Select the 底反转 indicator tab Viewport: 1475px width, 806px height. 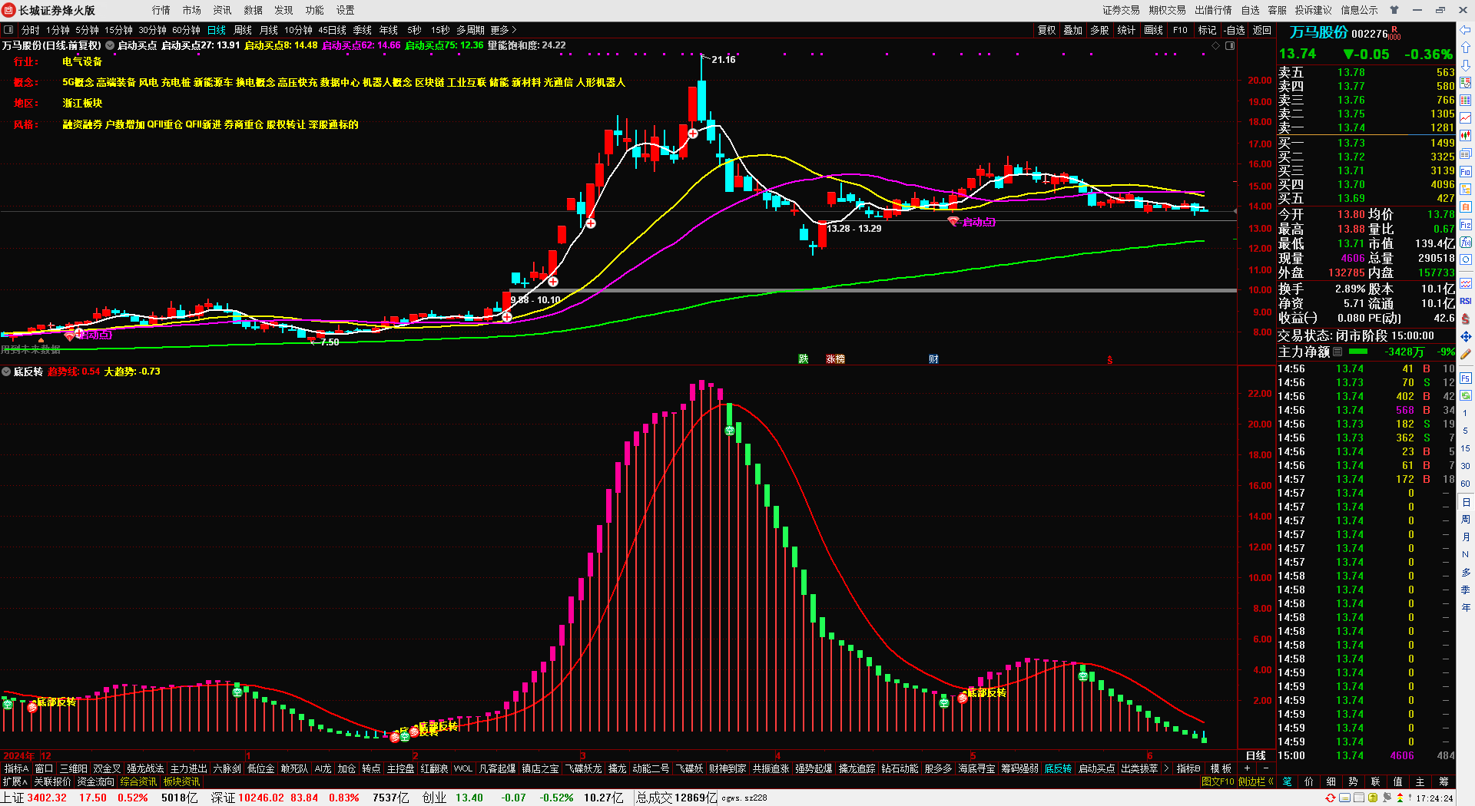1058,768
